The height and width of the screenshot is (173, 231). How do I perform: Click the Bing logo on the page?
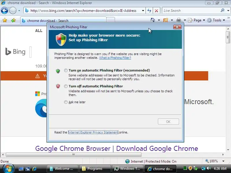point(15,52)
